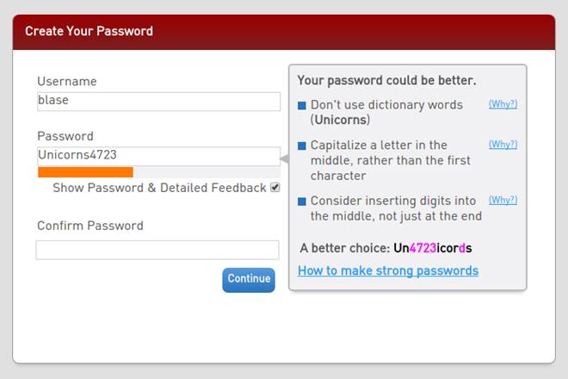Viewport: 568px width, 379px height.
Task: Follow the How to make strong passwords link
Action: point(388,270)
